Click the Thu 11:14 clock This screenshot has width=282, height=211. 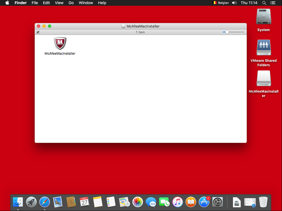tap(249, 3)
